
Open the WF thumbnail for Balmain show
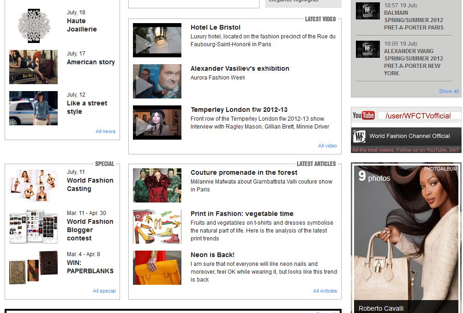click(367, 11)
